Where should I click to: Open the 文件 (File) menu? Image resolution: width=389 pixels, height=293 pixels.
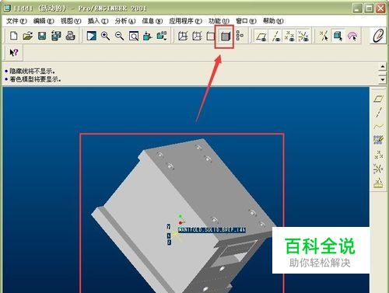click(x=16, y=21)
